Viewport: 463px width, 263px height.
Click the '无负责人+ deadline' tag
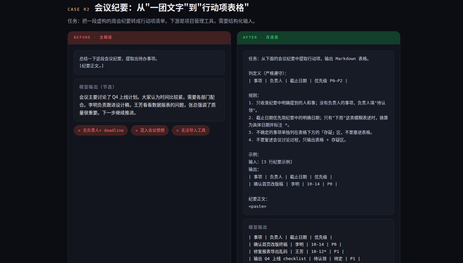point(101,130)
